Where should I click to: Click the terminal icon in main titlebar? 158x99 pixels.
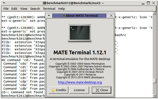44,3
